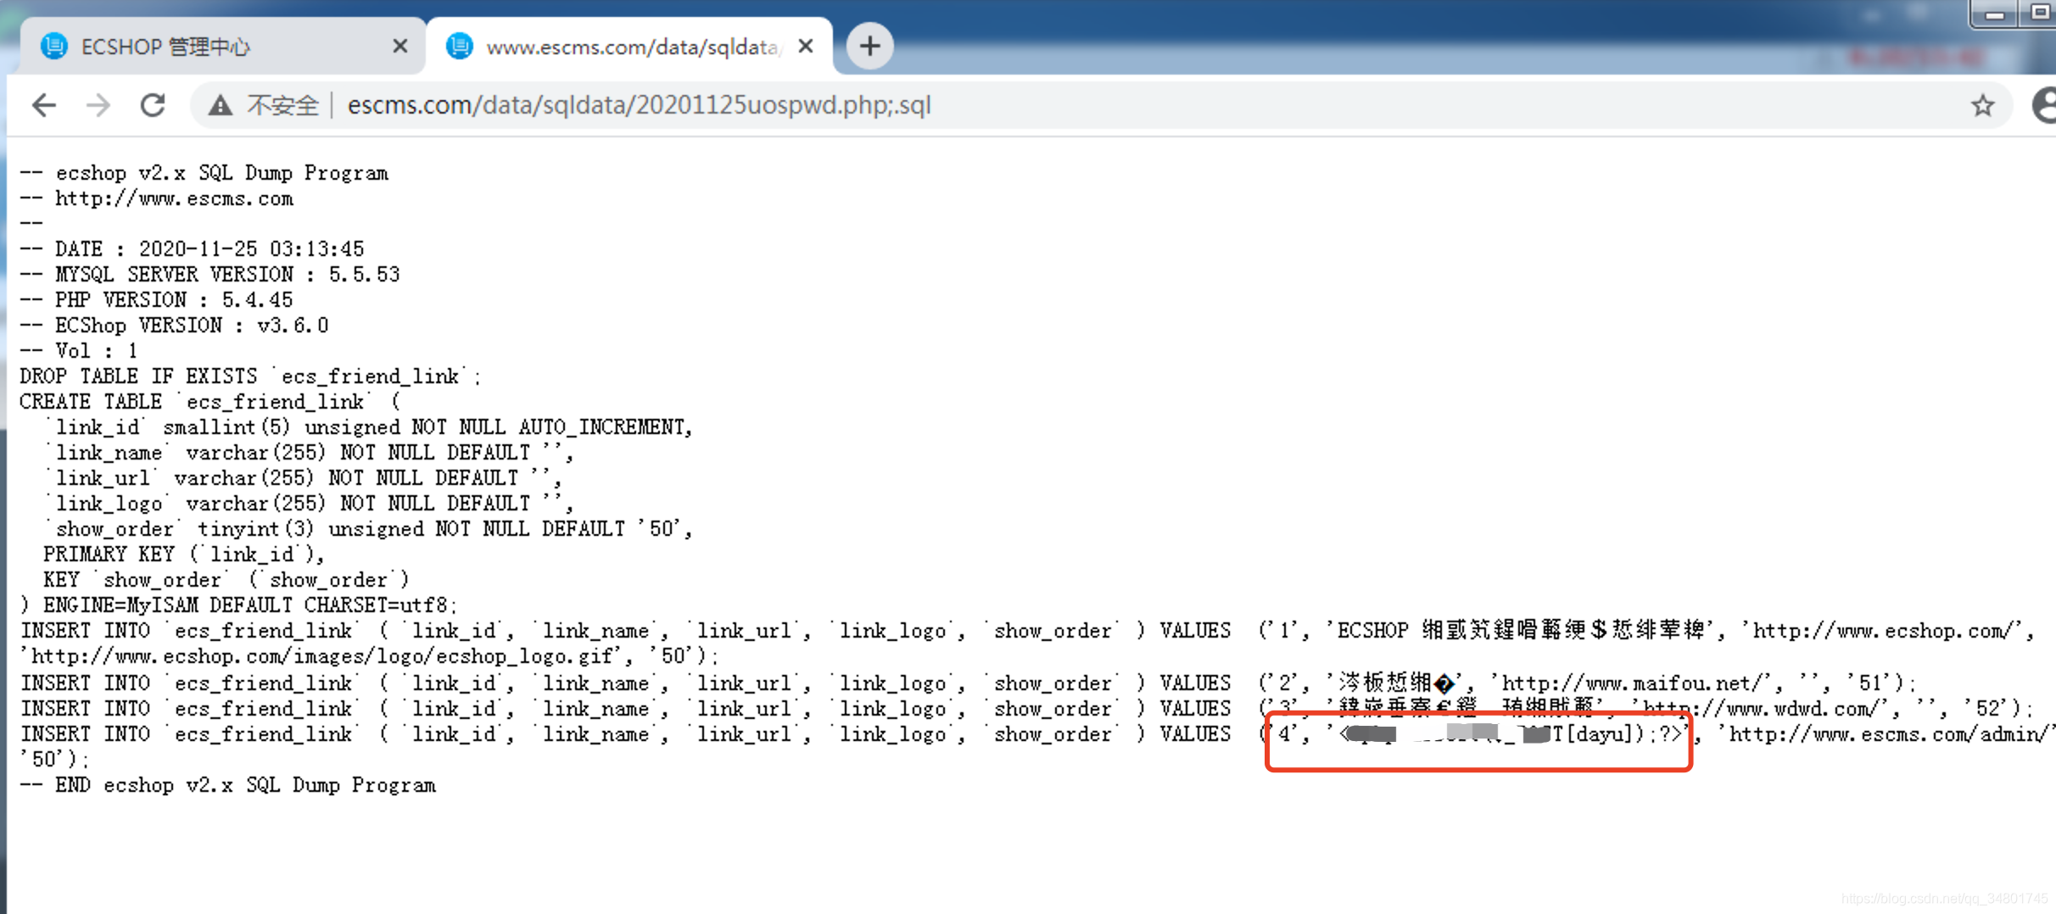This screenshot has height=914, width=2056.
Task: Click the forward navigation arrow
Action: tap(98, 105)
